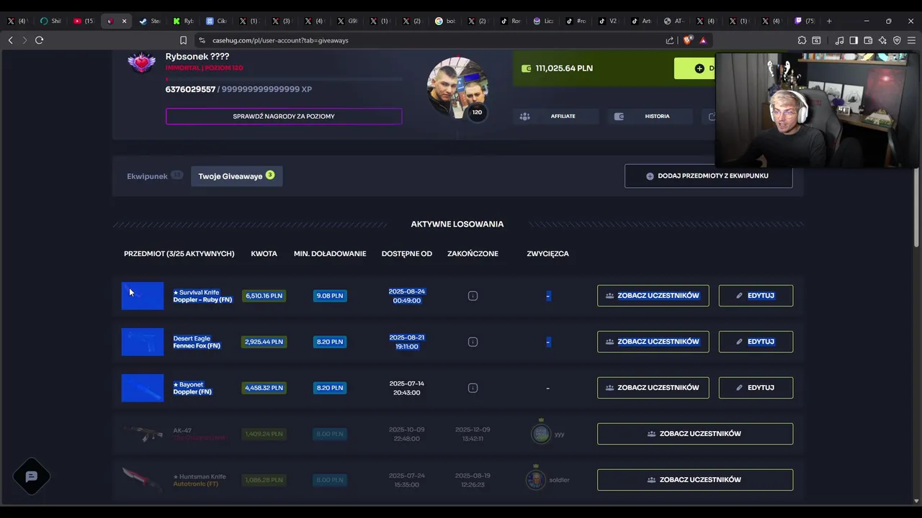Image resolution: width=922 pixels, height=518 pixels.
Task: Click the XP progress bar
Action: [x=284, y=78]
